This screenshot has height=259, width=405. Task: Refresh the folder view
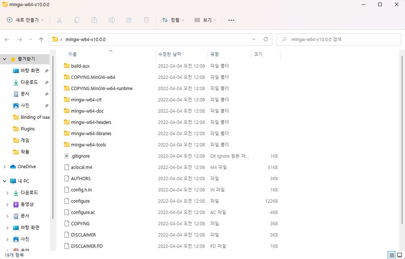265,39
